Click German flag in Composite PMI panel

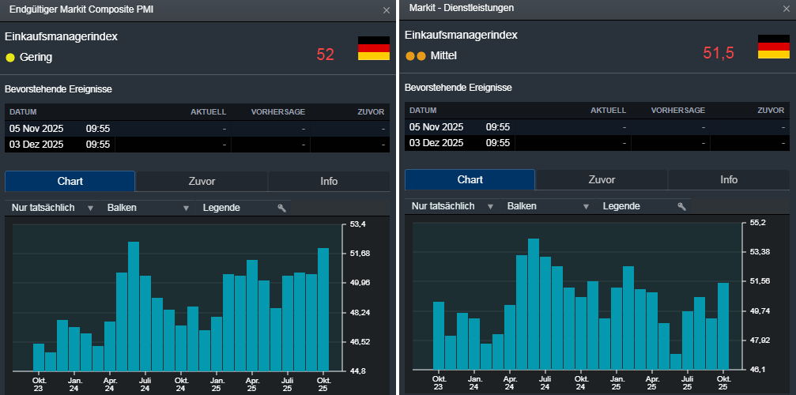[x=373, y=48]
